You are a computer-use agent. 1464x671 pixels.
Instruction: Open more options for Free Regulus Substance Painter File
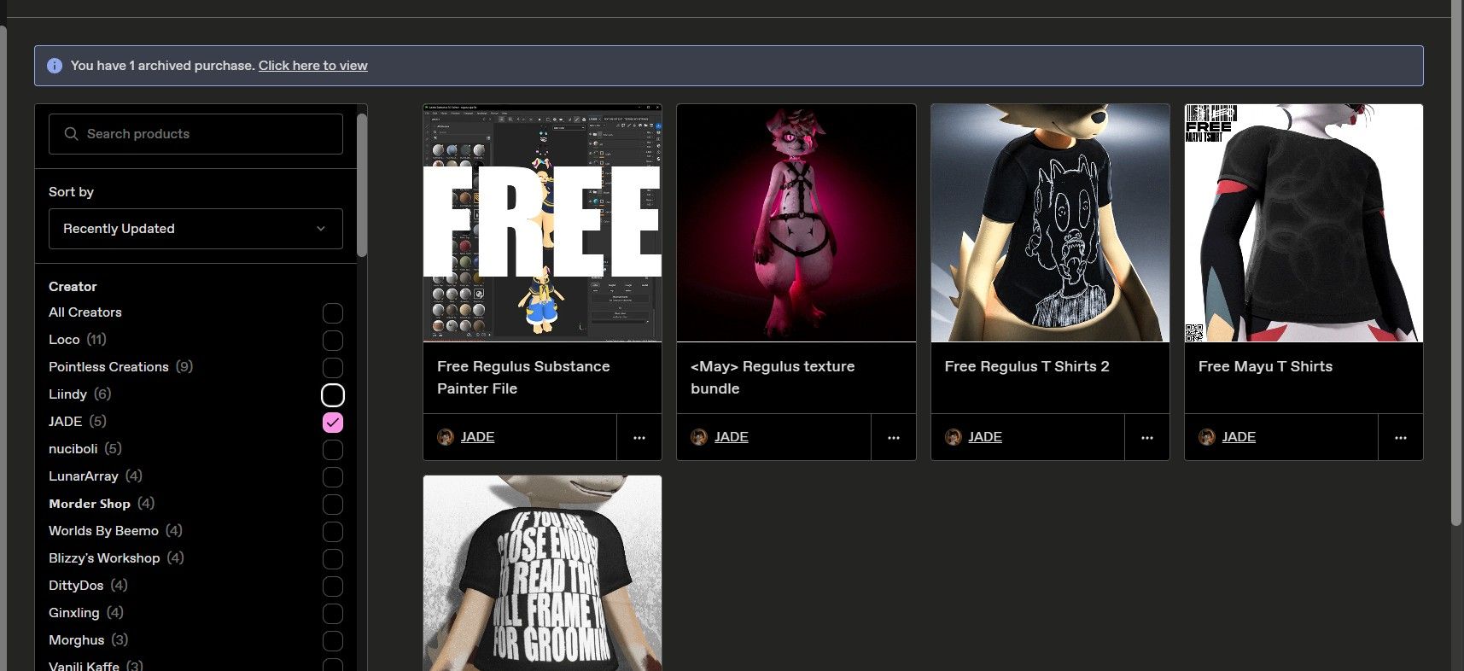coord(639,437)
